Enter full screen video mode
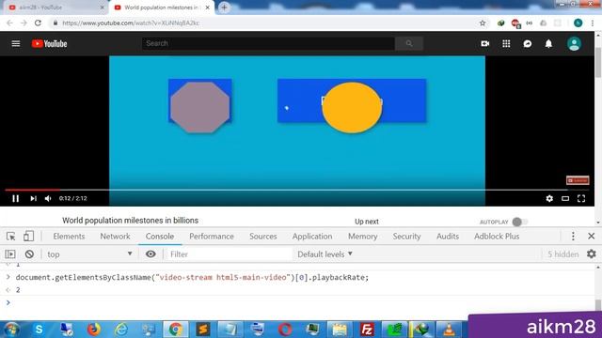 click(x=581, y=198)
